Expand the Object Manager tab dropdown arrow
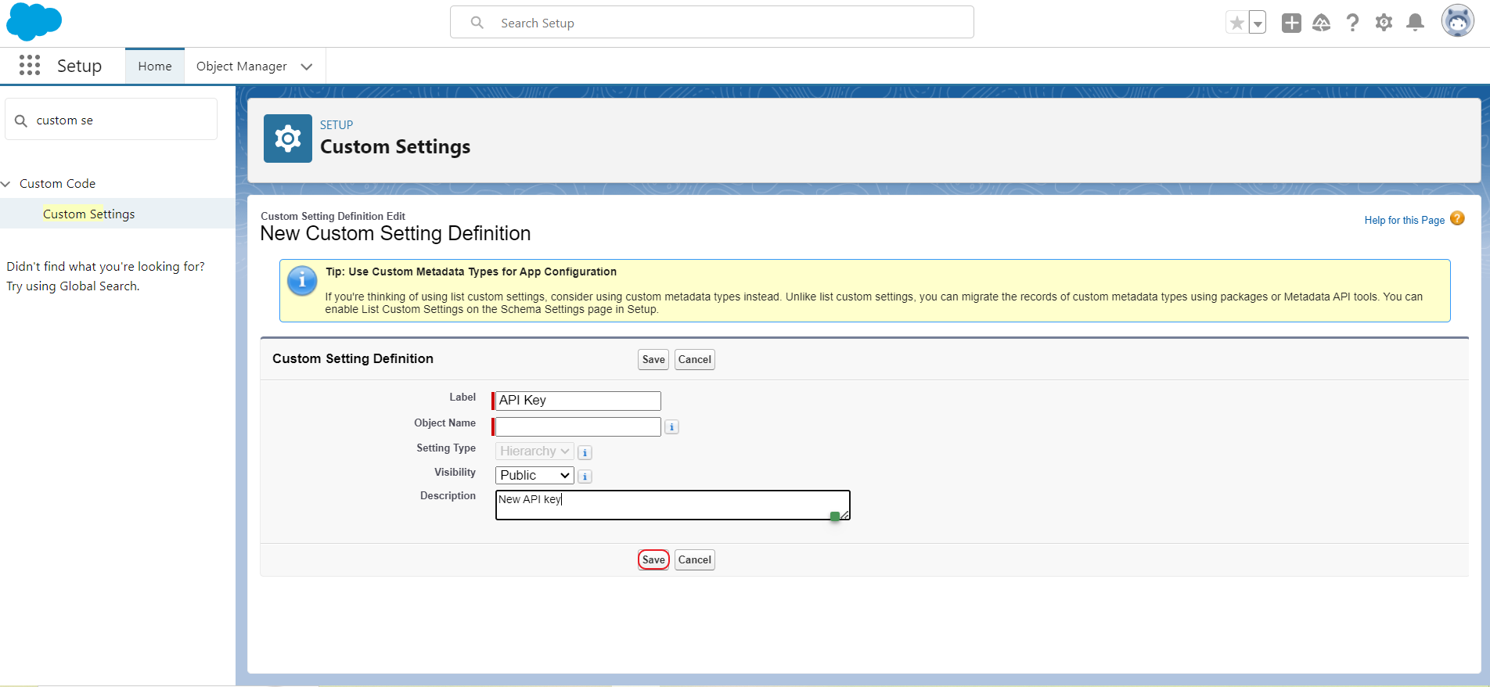 [x=307, y=67]
